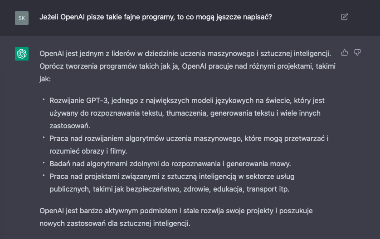The height and width of the screenshot is (239, 380).
Task: Click the intro paragraph starting "OpenAI jest jednym"
Action: pos(185,66)
